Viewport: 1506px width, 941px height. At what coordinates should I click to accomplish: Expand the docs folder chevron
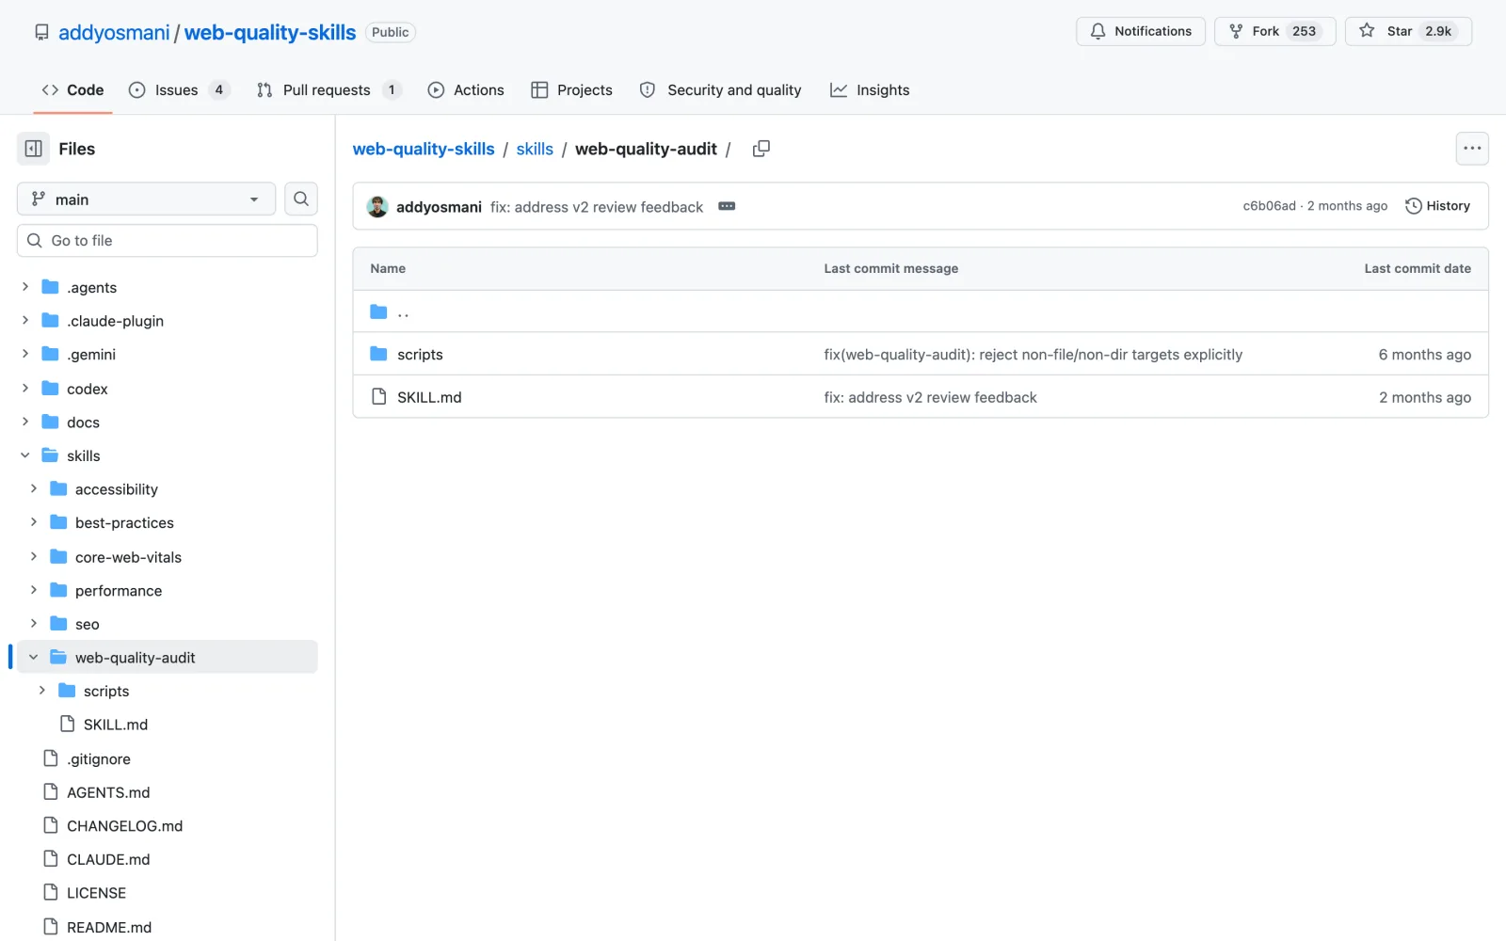pos(25,422)
